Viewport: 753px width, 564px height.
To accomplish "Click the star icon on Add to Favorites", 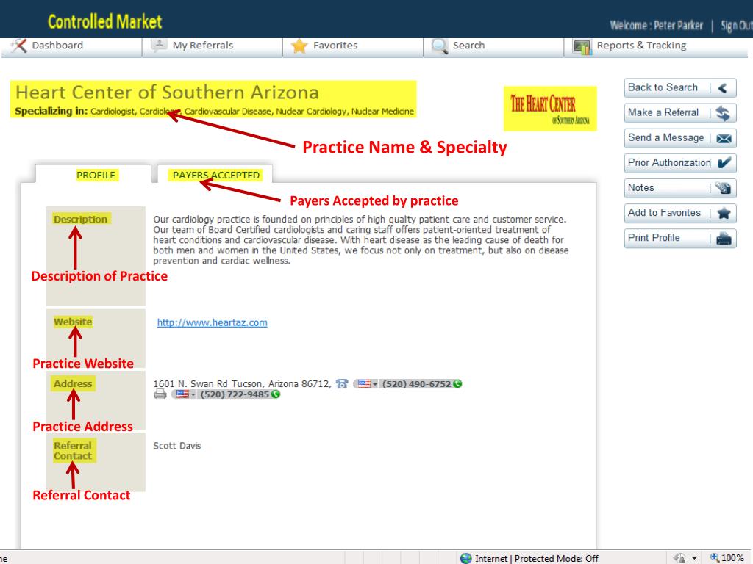I will pos(724,214).
